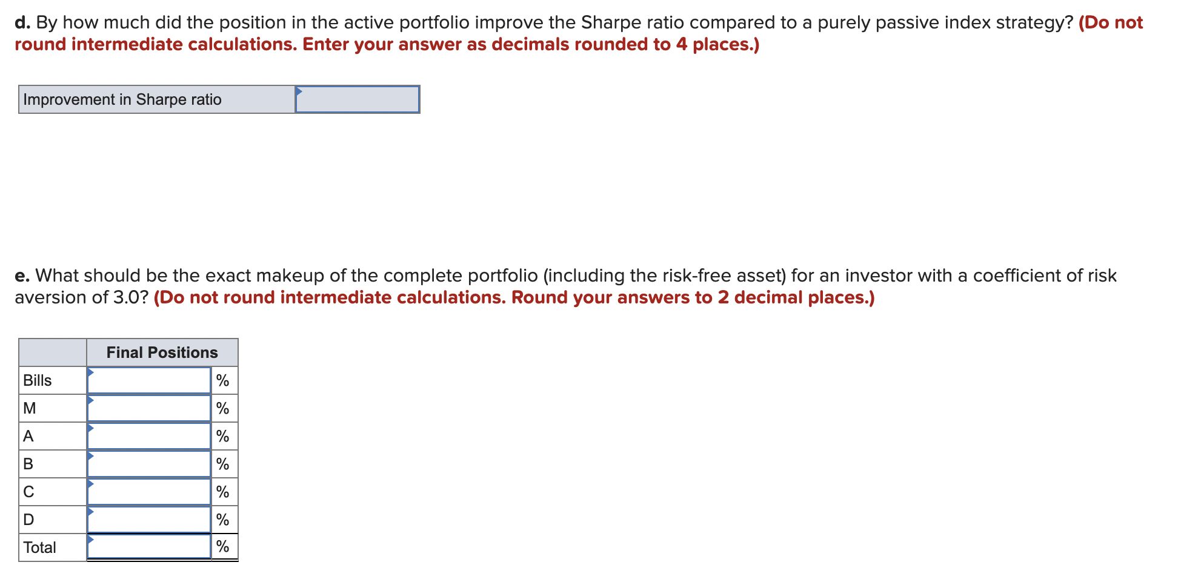
Task: Click the M percentage input field
Action: (x=149, y=408)
